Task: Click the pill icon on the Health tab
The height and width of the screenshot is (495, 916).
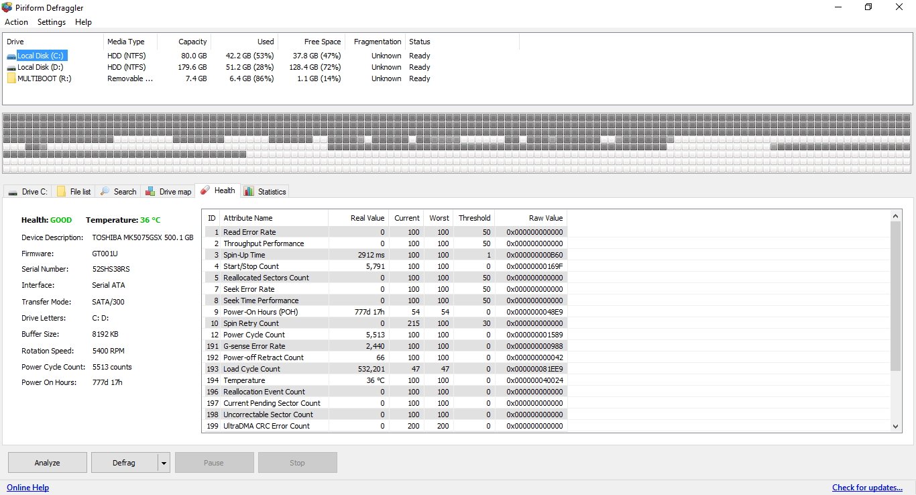Action: 205,190
